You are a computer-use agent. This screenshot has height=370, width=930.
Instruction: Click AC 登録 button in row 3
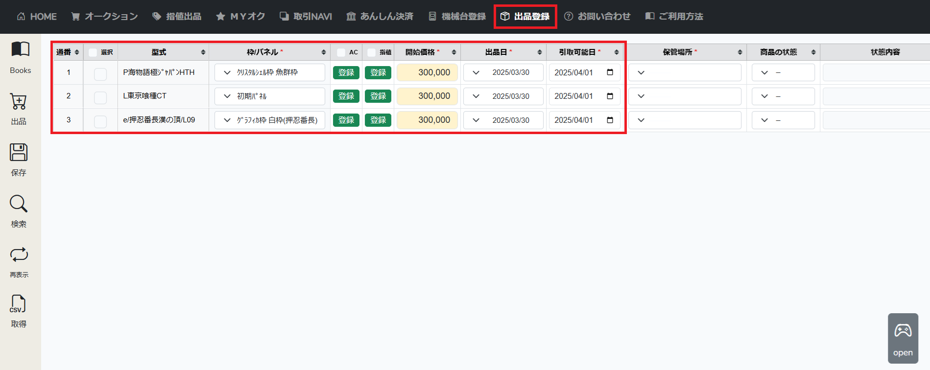[x=346, y=120]
